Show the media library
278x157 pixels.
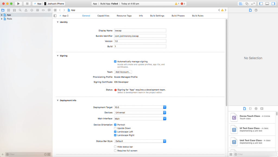[x=262, y=109]
